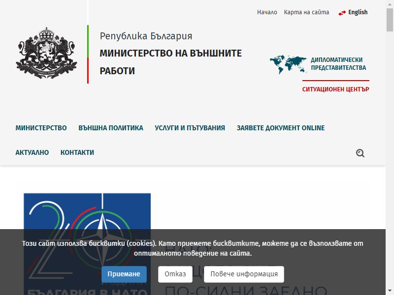Screen dimensions: 394x295
Task: Go to the Начало home link
Action: pyautogui.click(x=267, y=12)
